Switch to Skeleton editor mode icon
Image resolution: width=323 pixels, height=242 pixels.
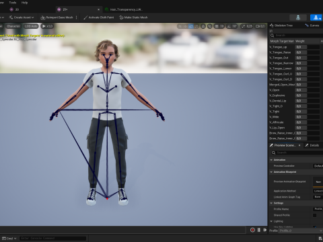pyautogui.click(x=298, y=17)
